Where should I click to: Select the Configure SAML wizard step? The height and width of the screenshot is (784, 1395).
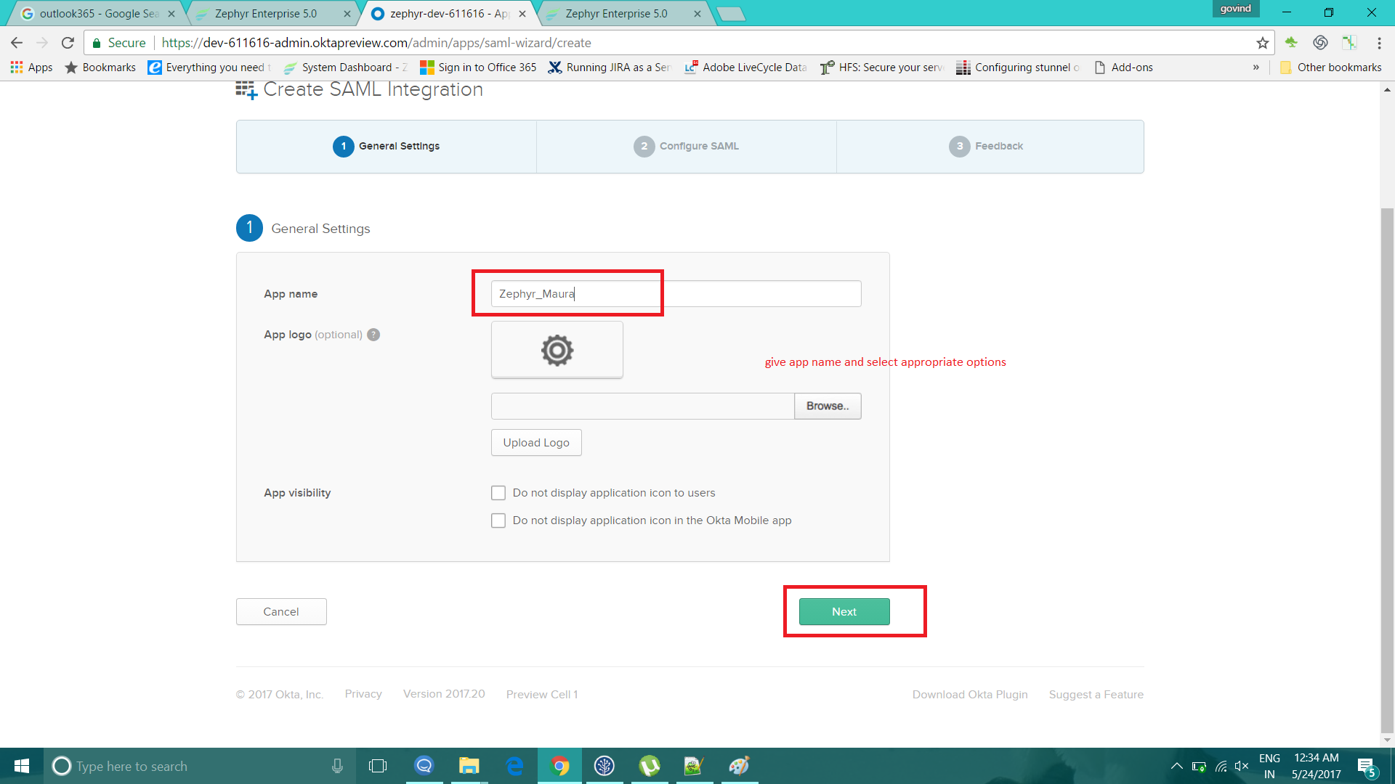click(x=686, y=146)
